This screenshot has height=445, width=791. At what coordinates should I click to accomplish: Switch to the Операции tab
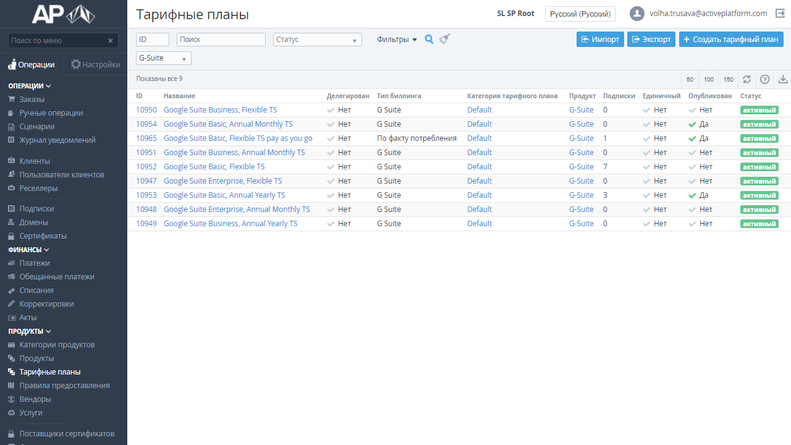point(32,64)
